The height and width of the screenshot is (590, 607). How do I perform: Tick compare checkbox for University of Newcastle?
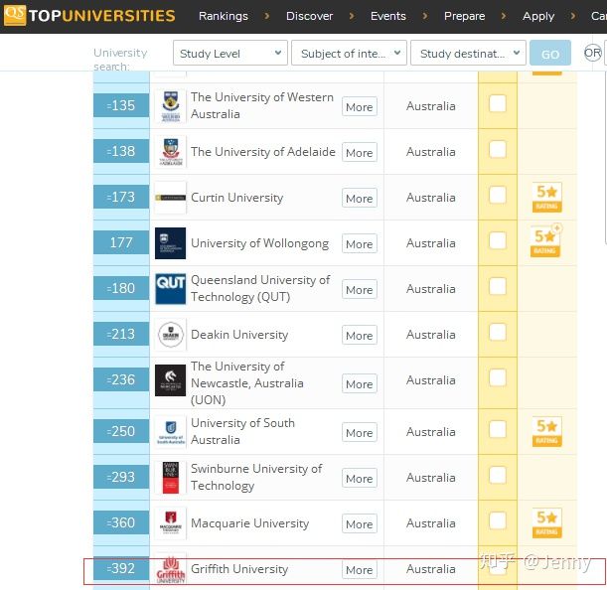pos(498,377)
